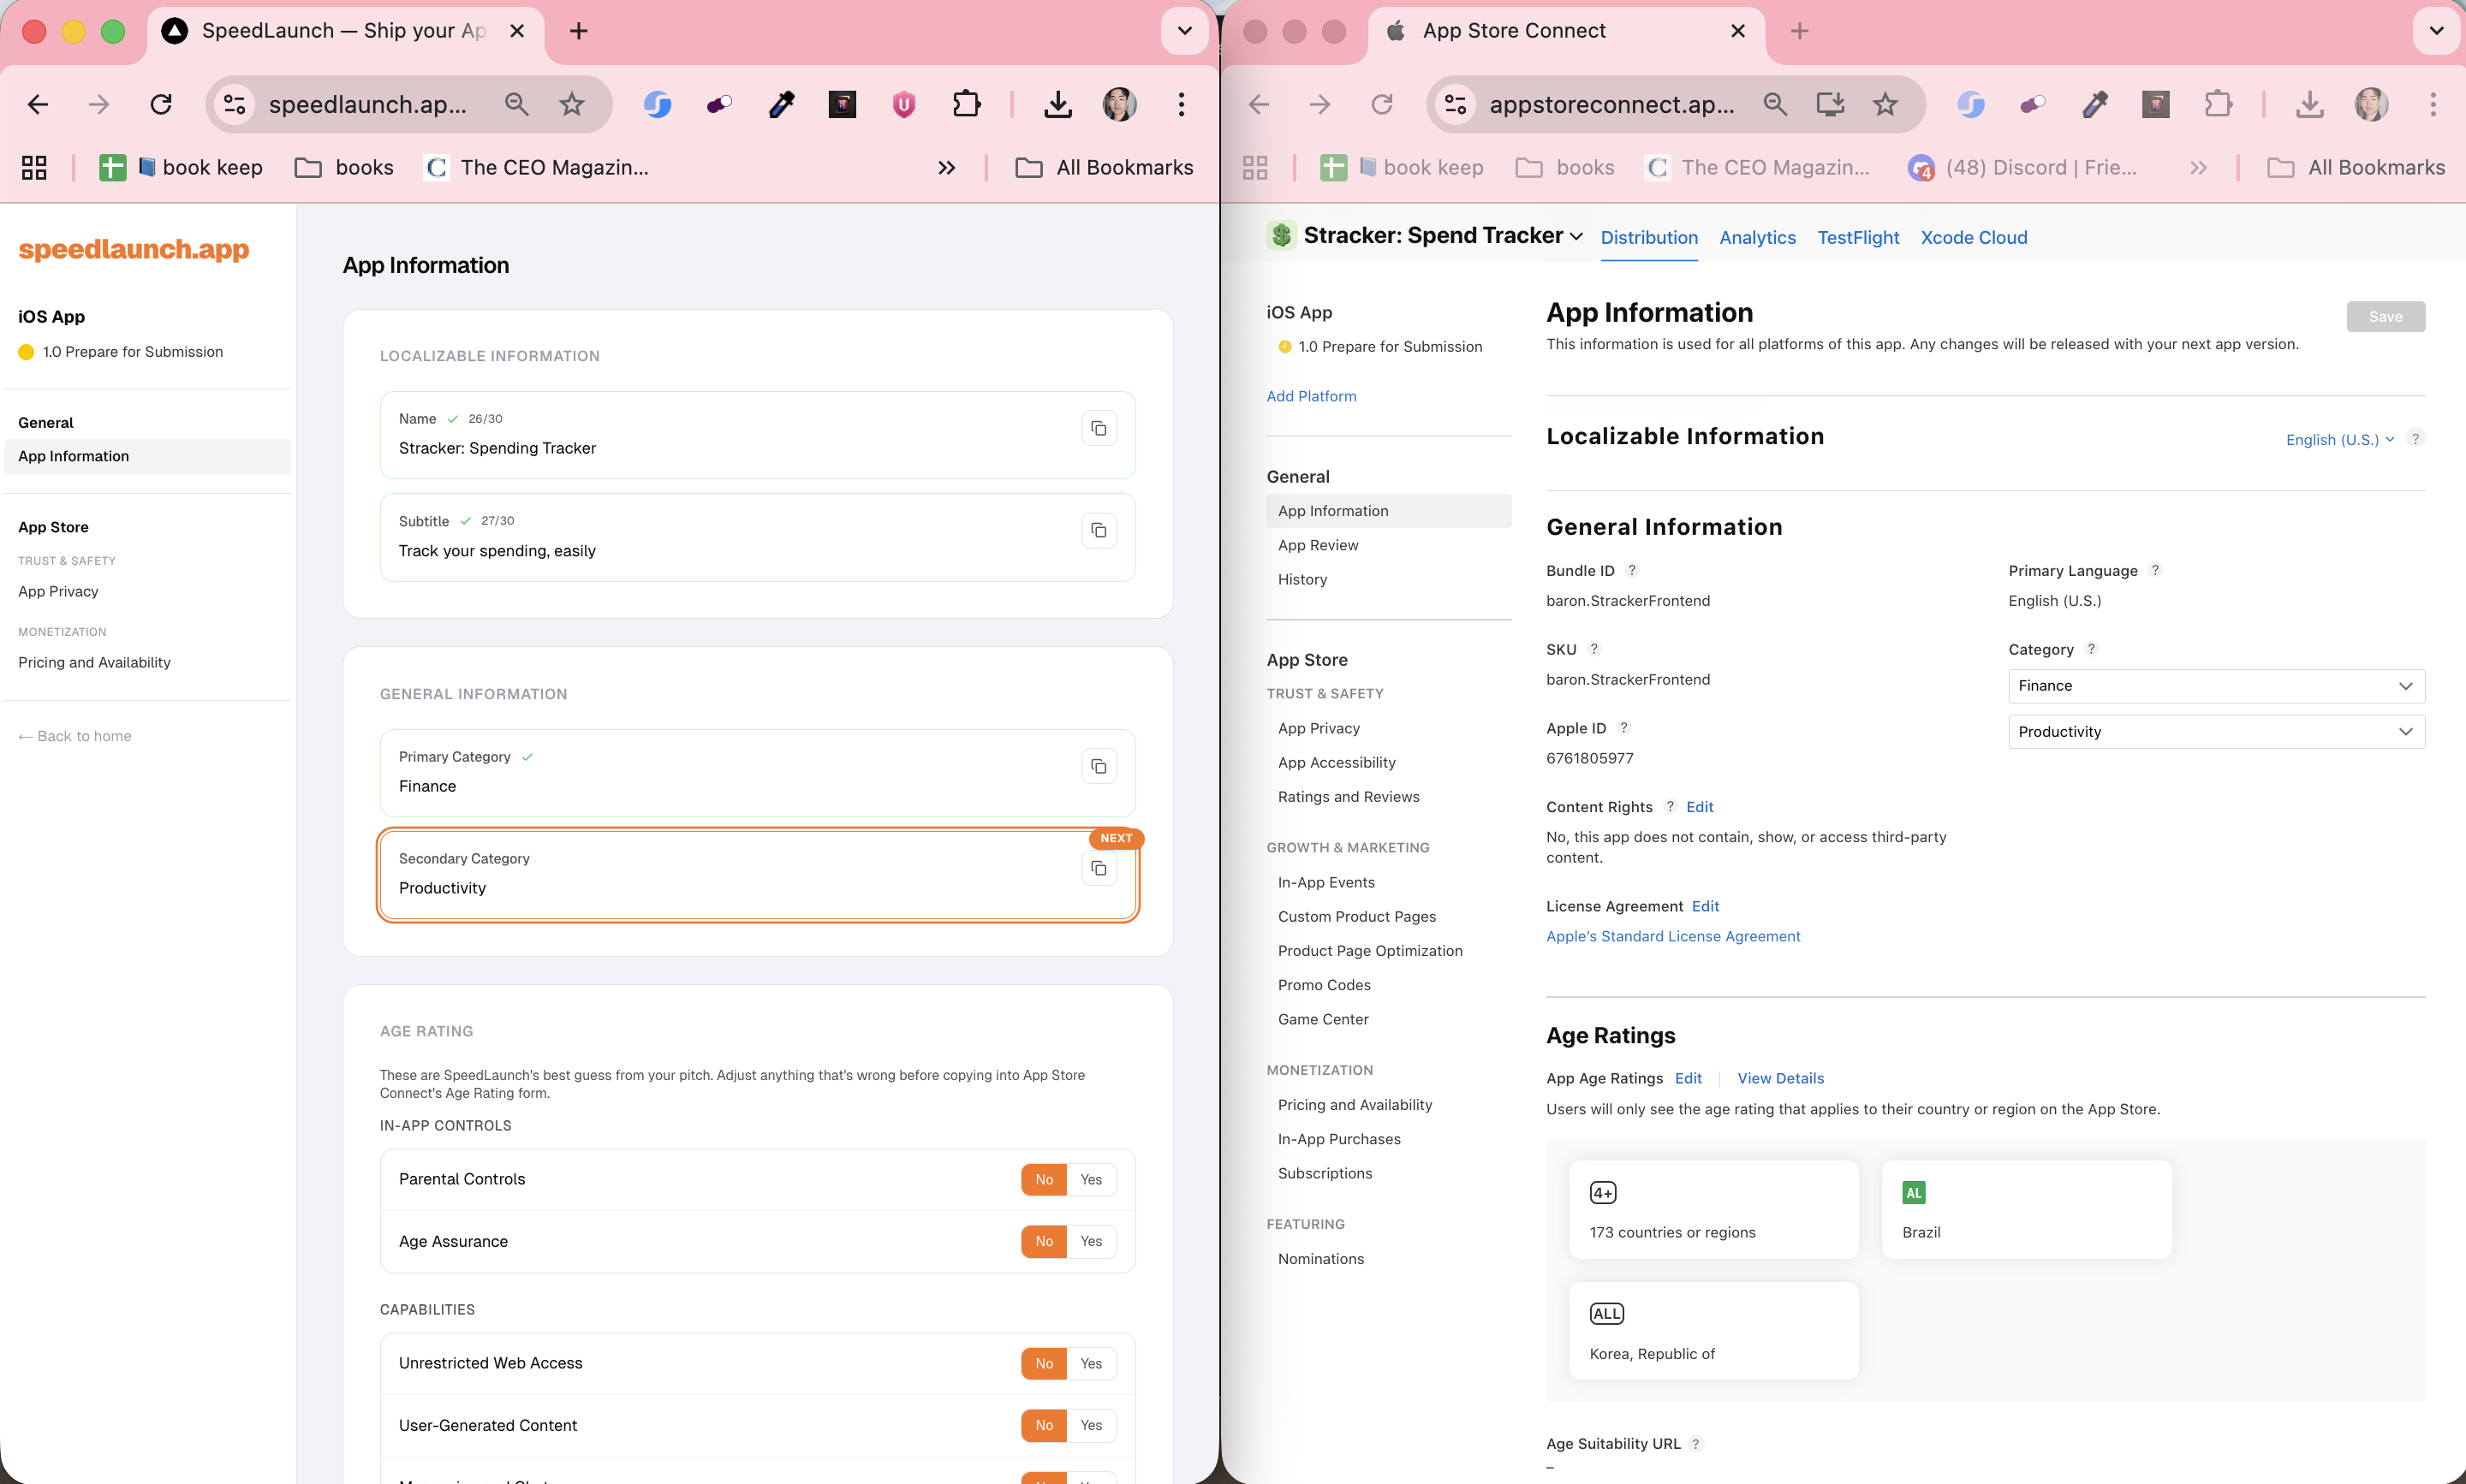Viewport: 2466px width, 1484px height.
Task: Open Apple's Standard License Agreement link
Action: point(1671,936)
